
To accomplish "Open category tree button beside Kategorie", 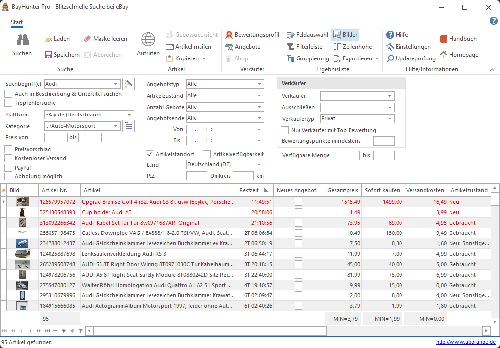I will pyautogui.click(x=128, y=126).
